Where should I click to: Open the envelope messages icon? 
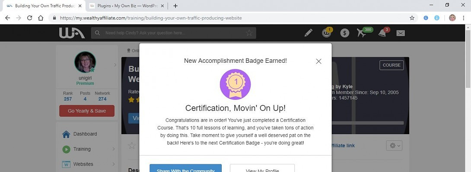tap(401, 33)
